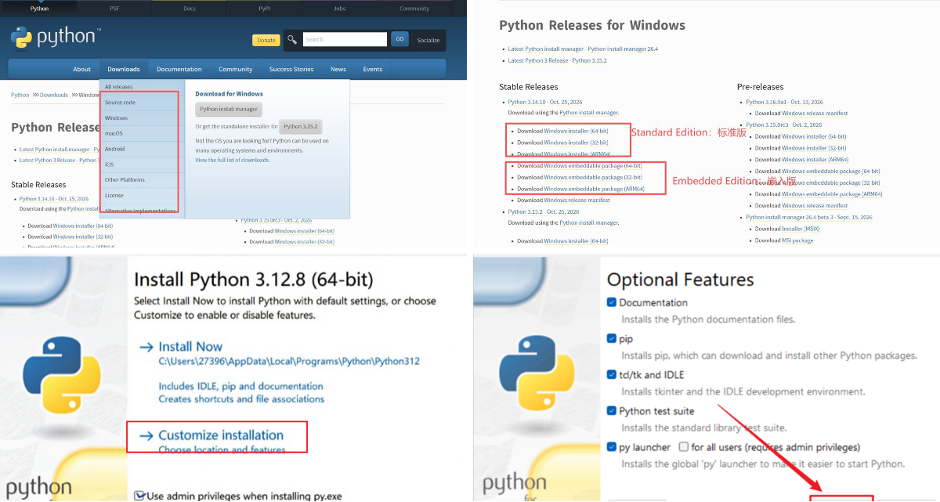This screenshot has width=940, height=502.
Task: Open the About navigation menu
Action: (x=81, y=69)
